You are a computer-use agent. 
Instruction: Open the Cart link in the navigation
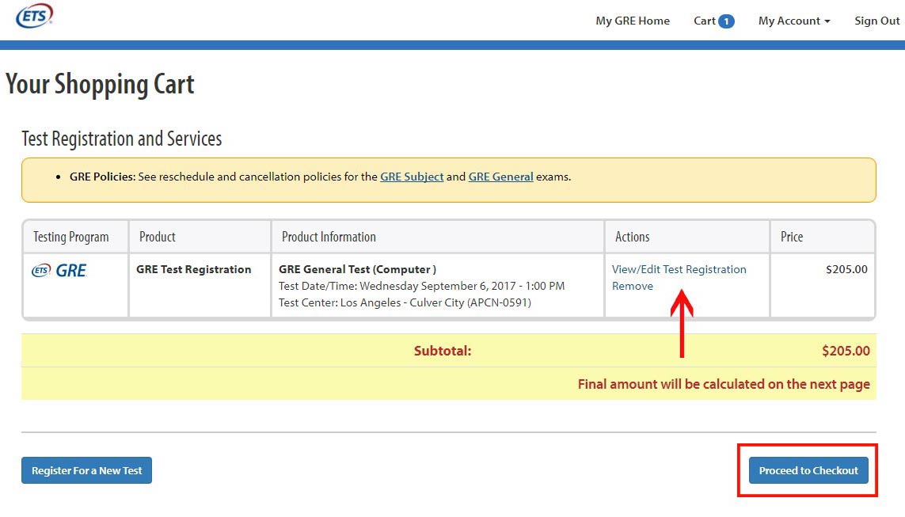point(704,21)
